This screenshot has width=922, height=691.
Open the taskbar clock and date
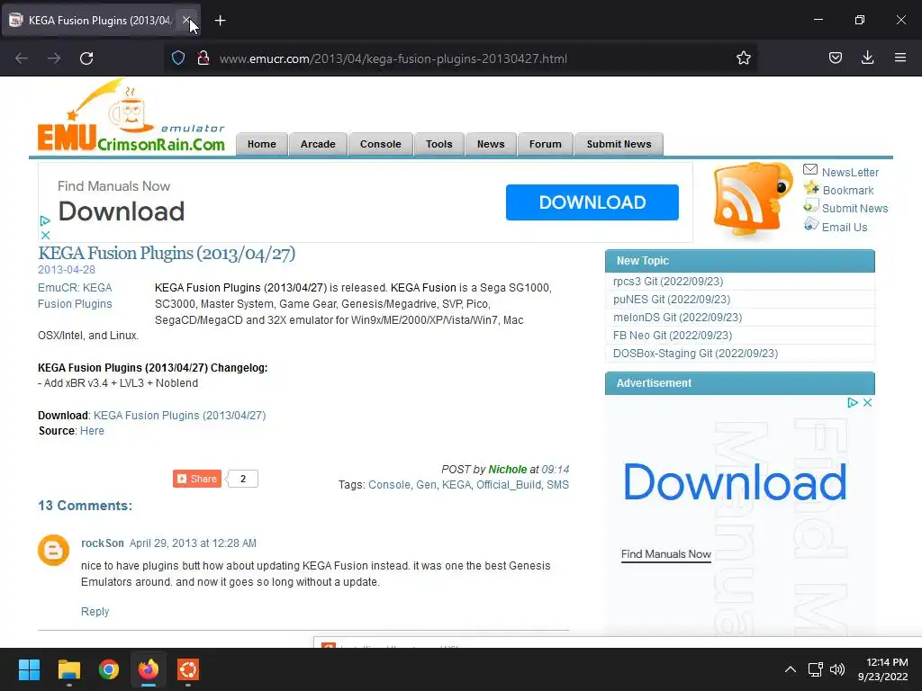pyautogui.click(x=882, y=669)
